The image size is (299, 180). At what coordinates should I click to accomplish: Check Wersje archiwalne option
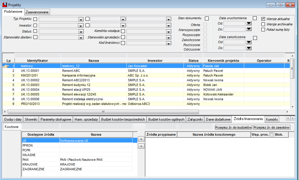click(x=263, y=24)
